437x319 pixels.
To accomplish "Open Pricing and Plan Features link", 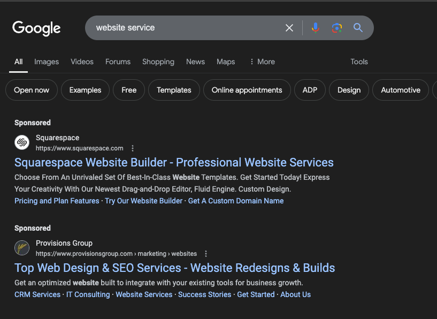I will point(57,201).
